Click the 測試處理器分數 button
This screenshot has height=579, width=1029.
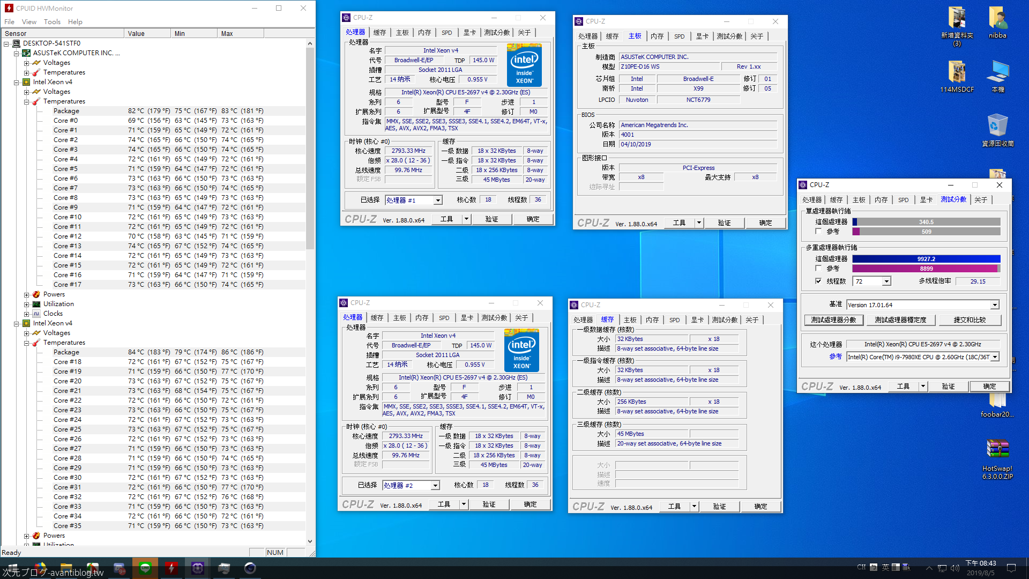coord(833,320)
